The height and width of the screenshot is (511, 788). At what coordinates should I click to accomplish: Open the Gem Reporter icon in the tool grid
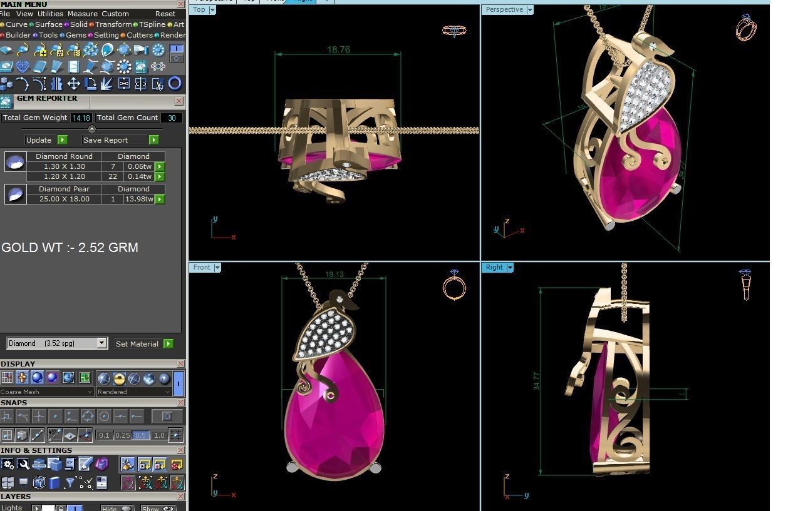tap(140, 66)
